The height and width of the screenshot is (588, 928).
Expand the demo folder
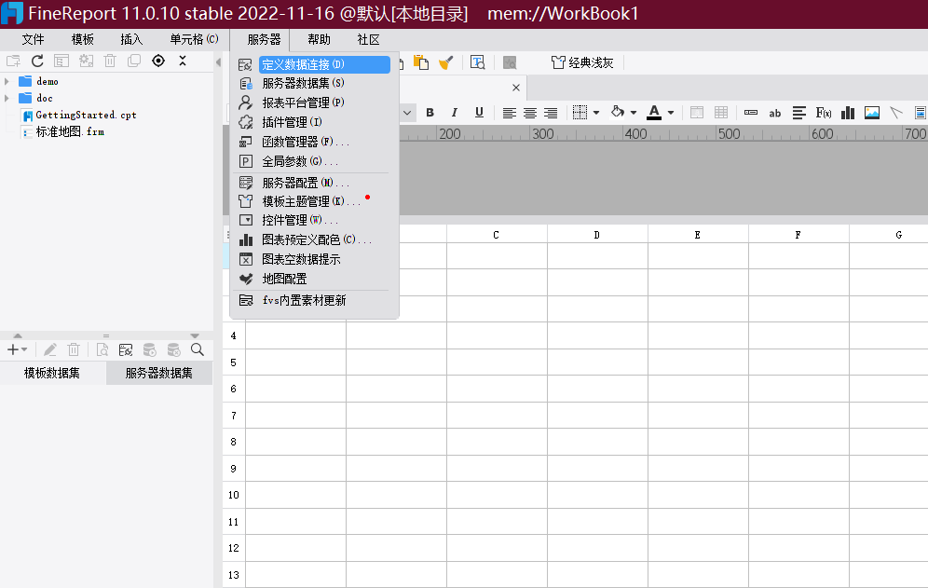[x=7, y=81]
